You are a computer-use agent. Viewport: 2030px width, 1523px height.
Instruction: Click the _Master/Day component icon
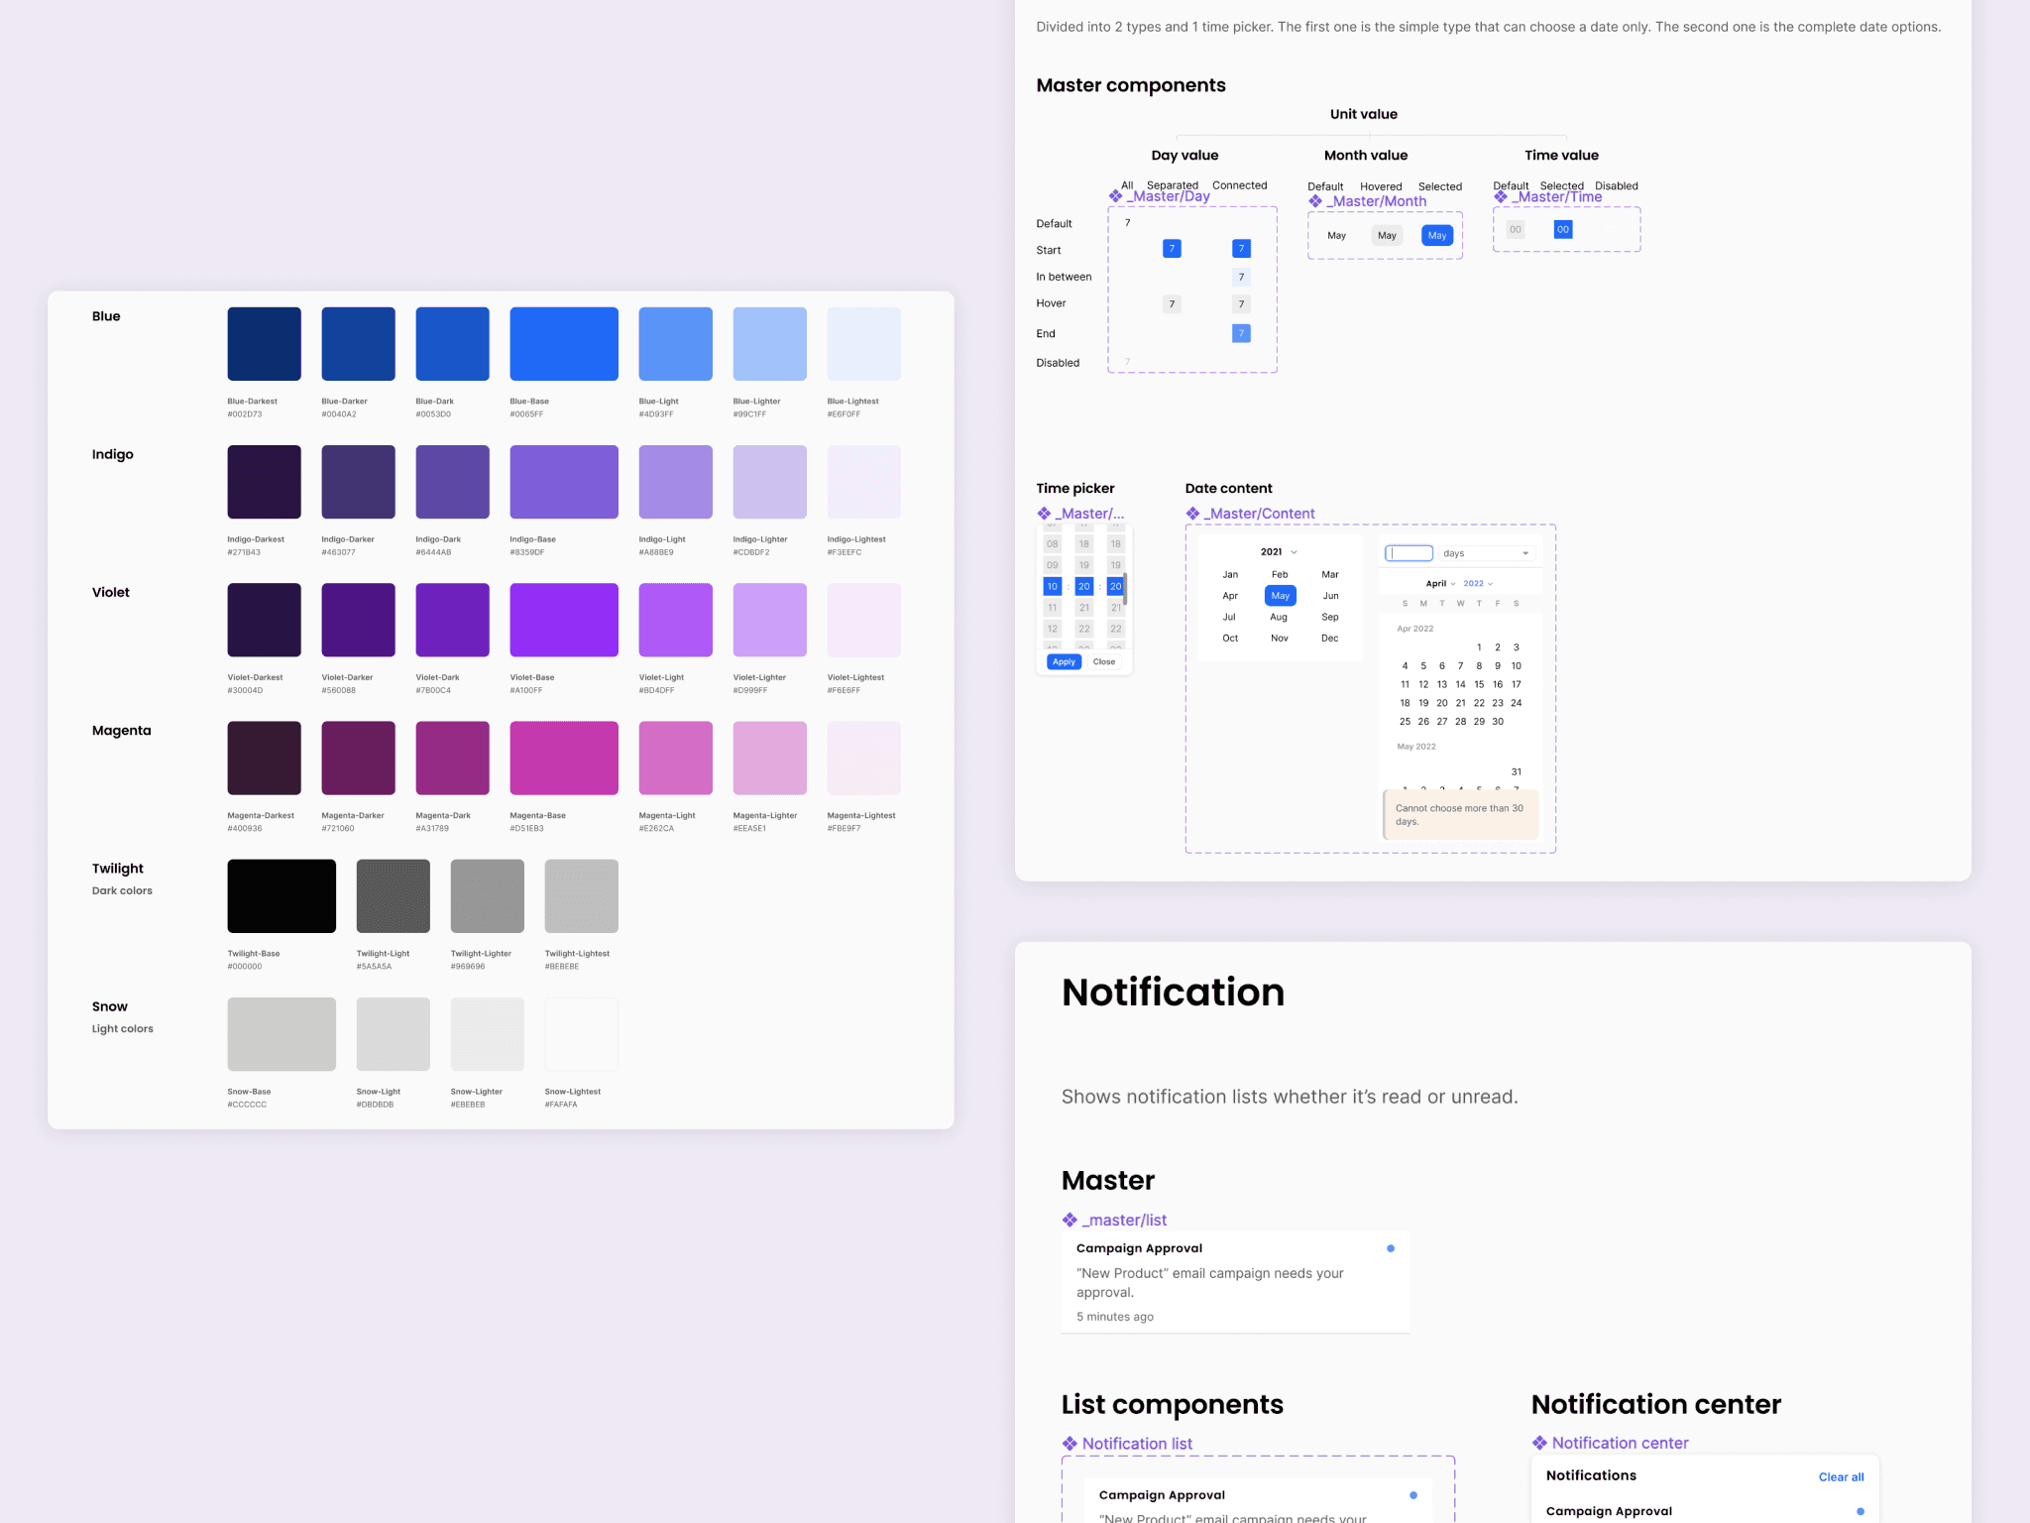(x=1115, y=196)
